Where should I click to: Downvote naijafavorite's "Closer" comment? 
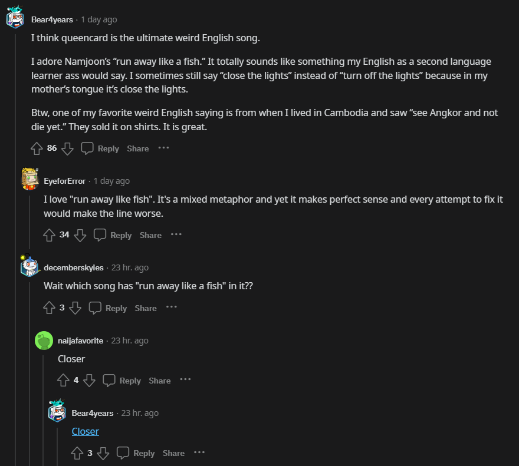(x=90, y=381)
